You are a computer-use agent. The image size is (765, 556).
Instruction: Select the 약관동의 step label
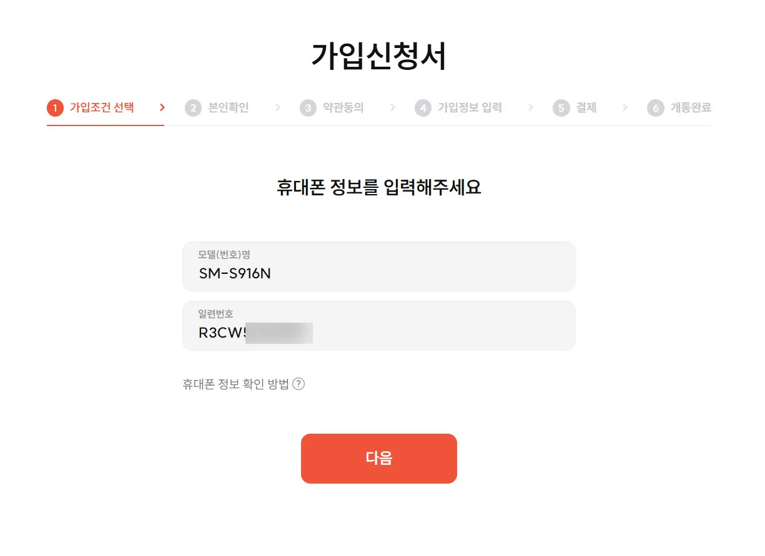(343, 107)
